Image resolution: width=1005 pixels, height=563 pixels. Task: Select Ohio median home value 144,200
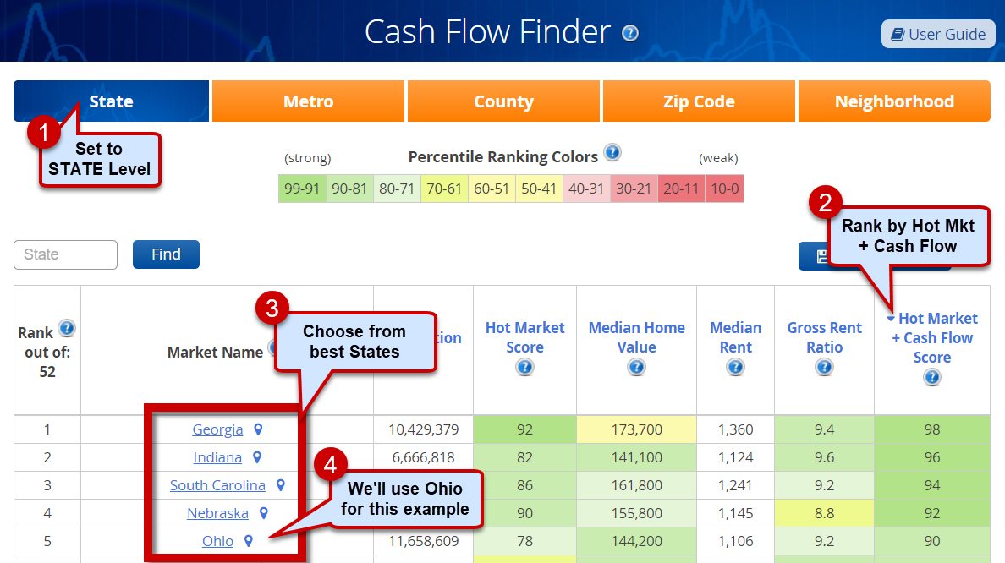[x=636, y=540]
